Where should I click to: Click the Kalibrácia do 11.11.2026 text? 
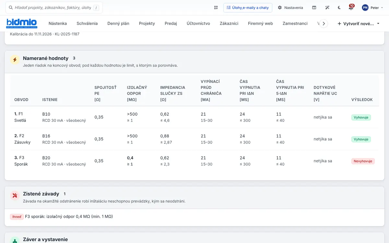45,34
